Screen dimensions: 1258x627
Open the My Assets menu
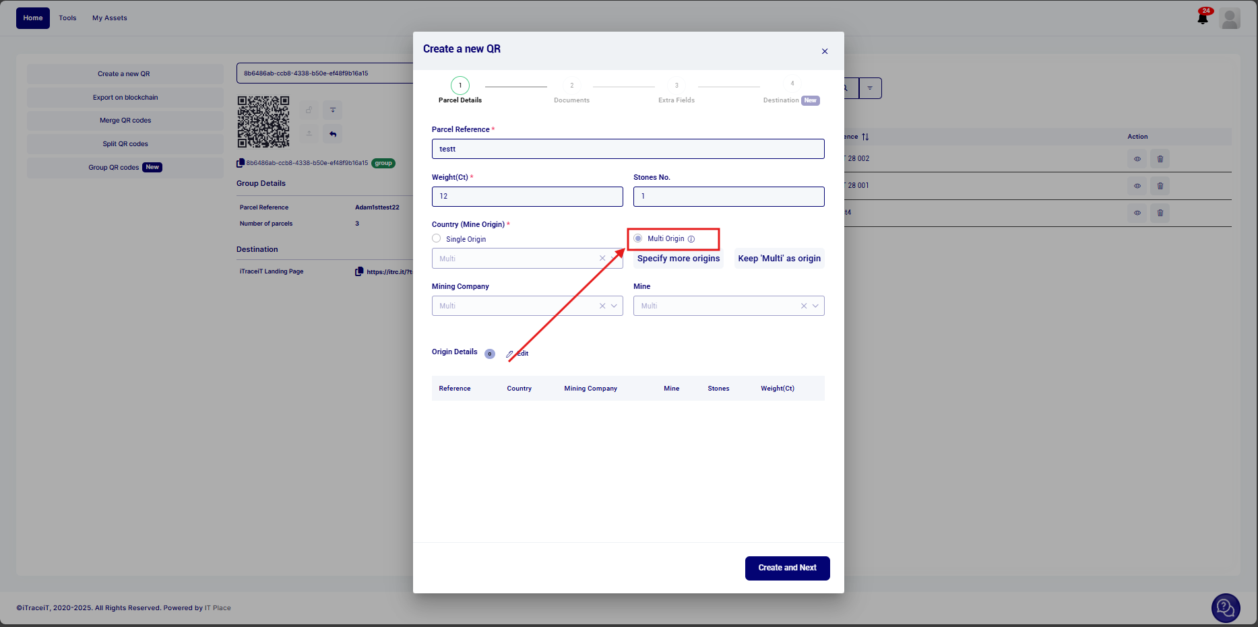pos(110,18)
